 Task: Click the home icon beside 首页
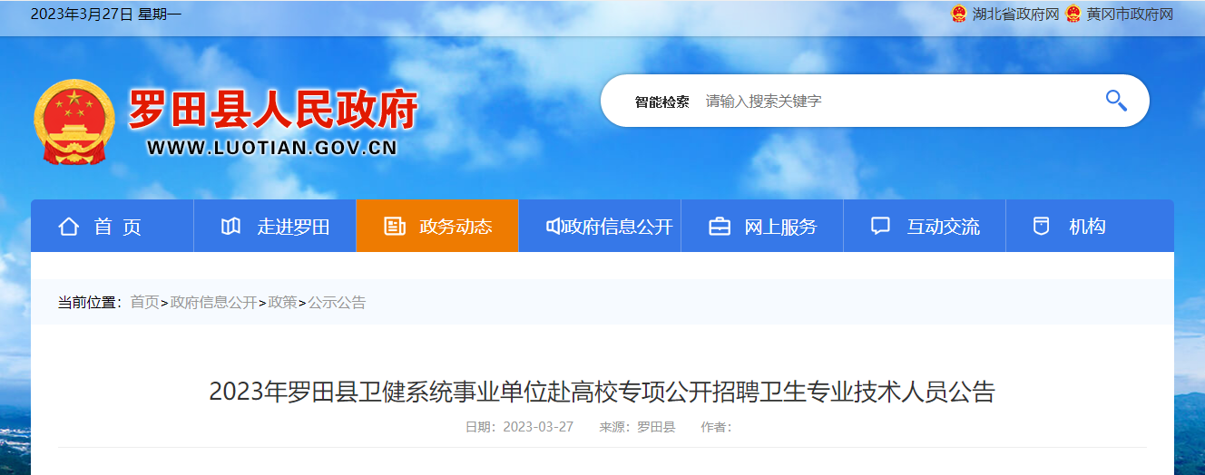click(68, 227)
